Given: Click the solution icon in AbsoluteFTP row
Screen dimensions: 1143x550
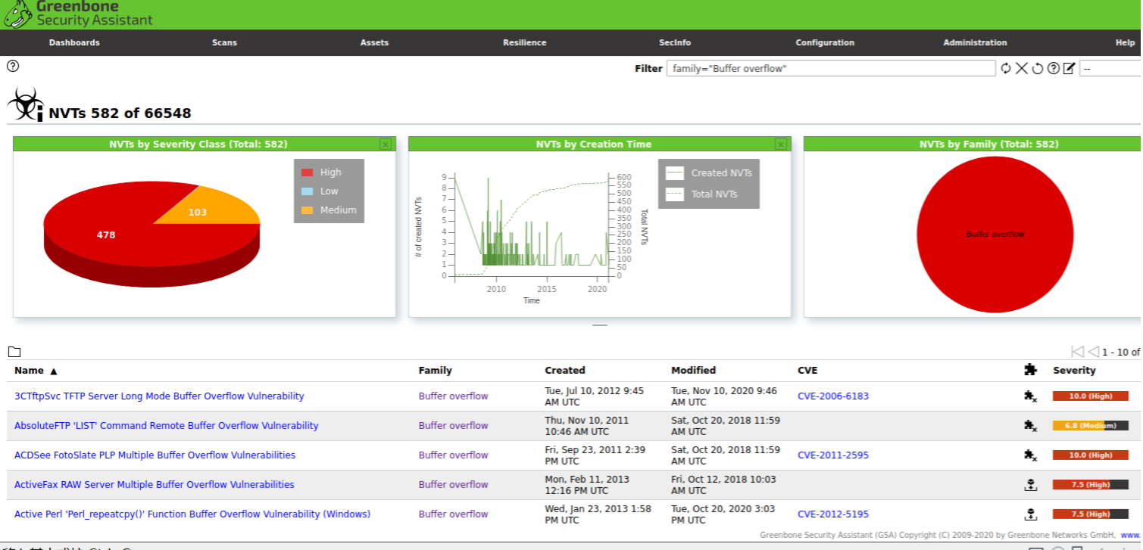Looking at the screenshot, I should 1030,426.
